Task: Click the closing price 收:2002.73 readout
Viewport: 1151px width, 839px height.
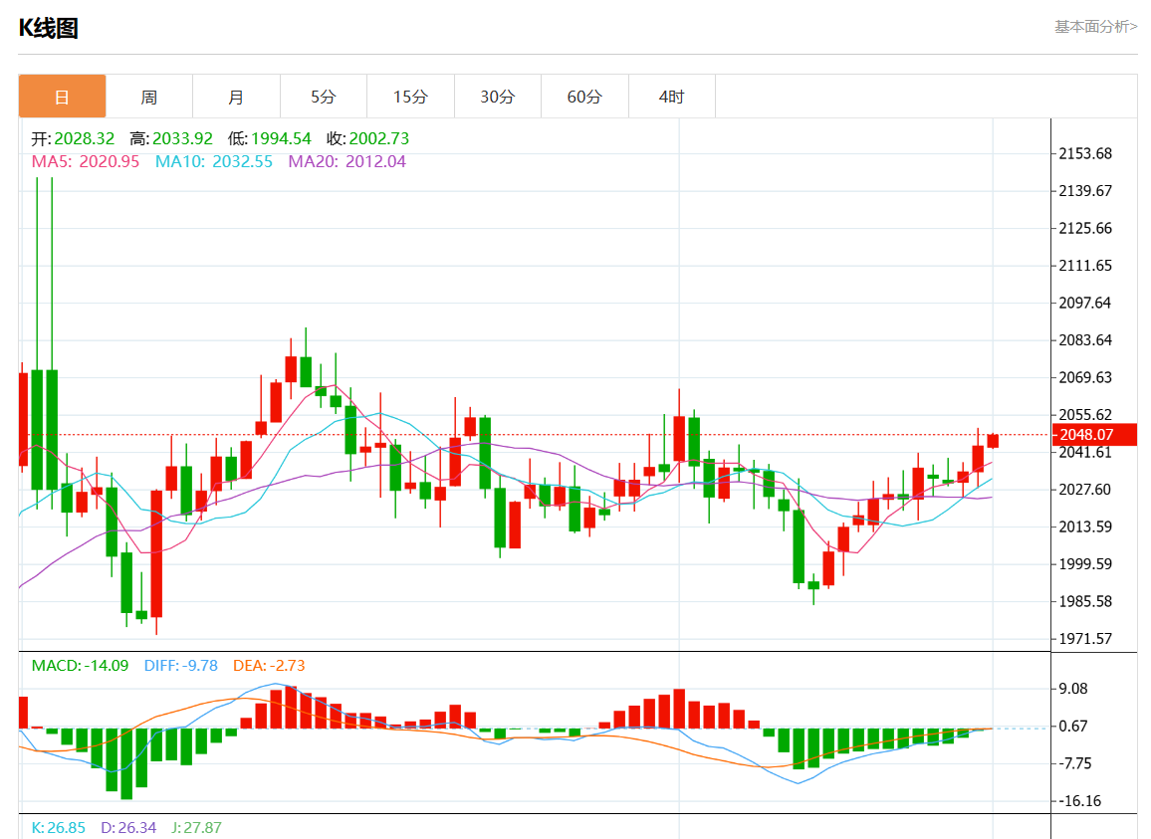Action: 367,138
